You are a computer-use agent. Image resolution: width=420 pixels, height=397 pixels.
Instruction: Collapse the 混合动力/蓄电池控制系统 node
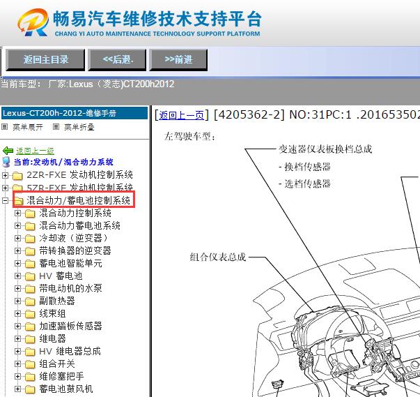pos(5,200)
